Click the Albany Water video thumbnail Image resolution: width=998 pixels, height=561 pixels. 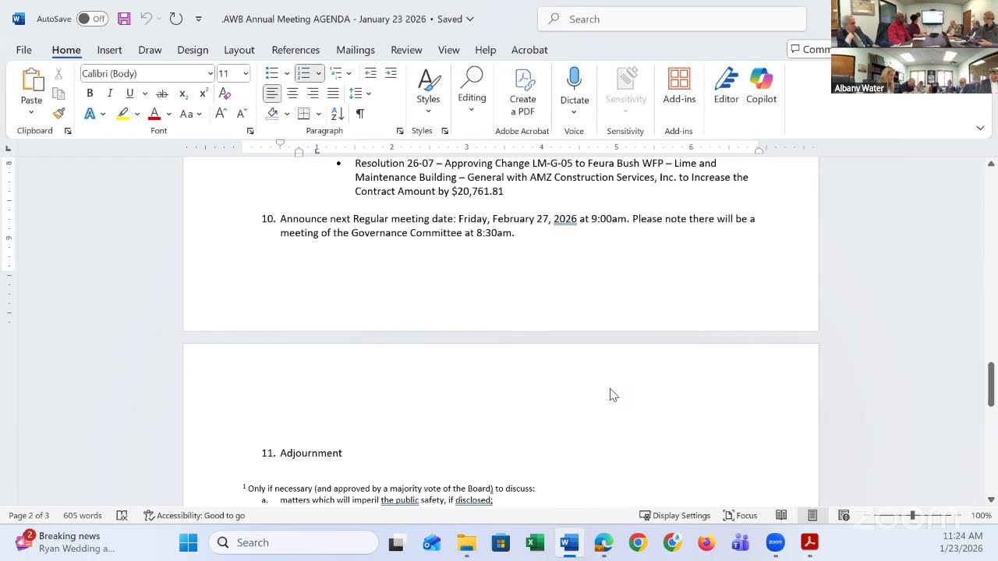[915, 72]
